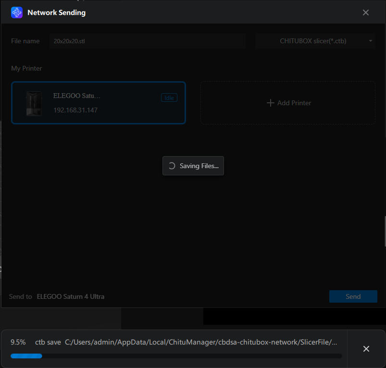Screen dimensions: 386x368
Task: Click the ELEGOO Saturn 4 Ultra destination text
Action: [x=71, y=297]
